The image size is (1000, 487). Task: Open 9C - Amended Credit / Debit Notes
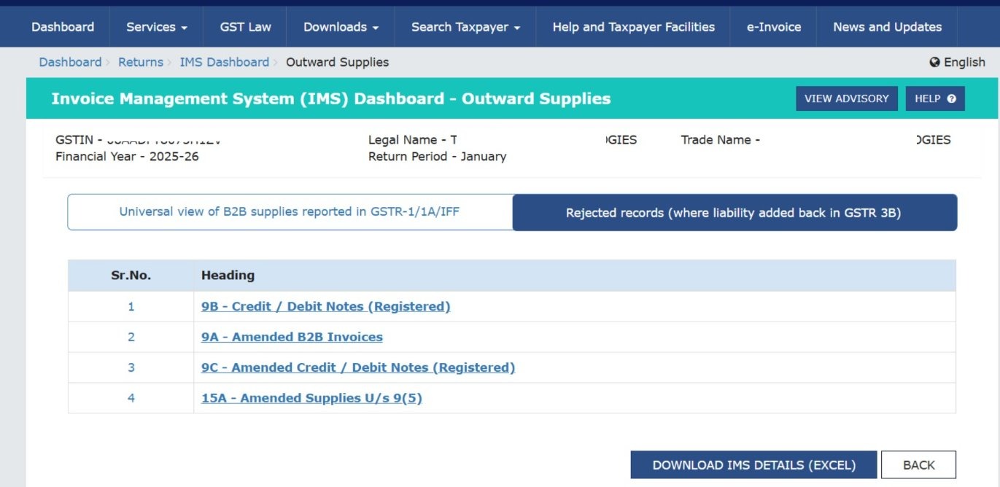[358, 367]
